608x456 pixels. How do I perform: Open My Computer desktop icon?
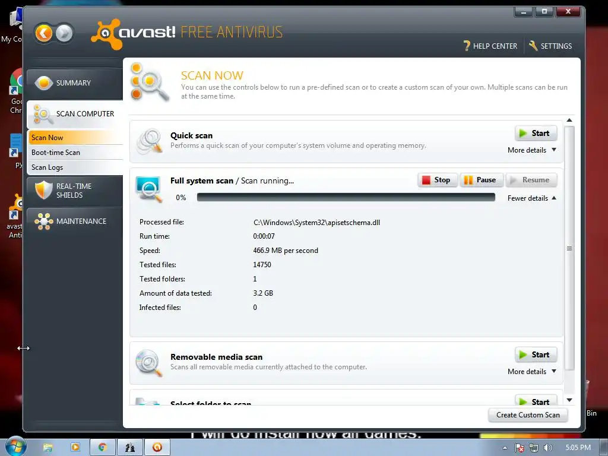(x=12, y=25)
